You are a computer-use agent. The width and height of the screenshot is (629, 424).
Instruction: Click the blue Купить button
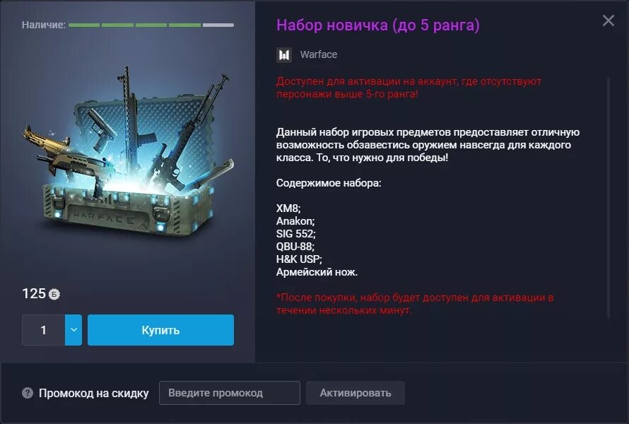click(x=160, y=330)
